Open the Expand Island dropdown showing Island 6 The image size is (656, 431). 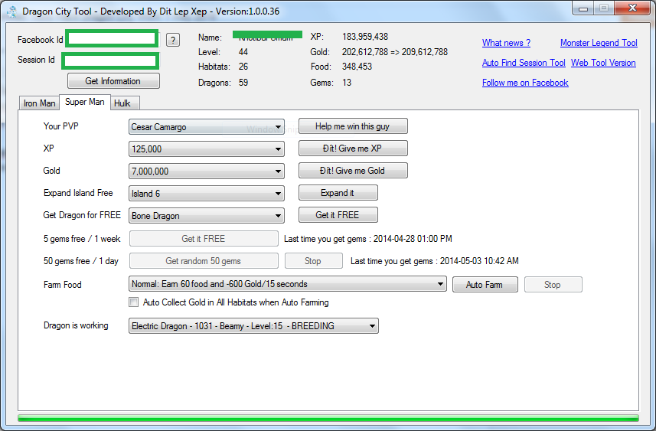206,194
